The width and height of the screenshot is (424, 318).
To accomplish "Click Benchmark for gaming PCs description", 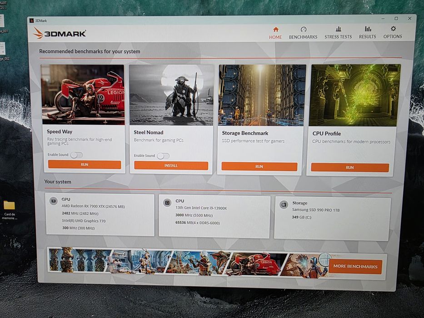I will point(159,140).
